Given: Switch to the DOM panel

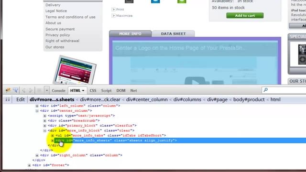Looking at the screenshot, I should click(121, 90).
